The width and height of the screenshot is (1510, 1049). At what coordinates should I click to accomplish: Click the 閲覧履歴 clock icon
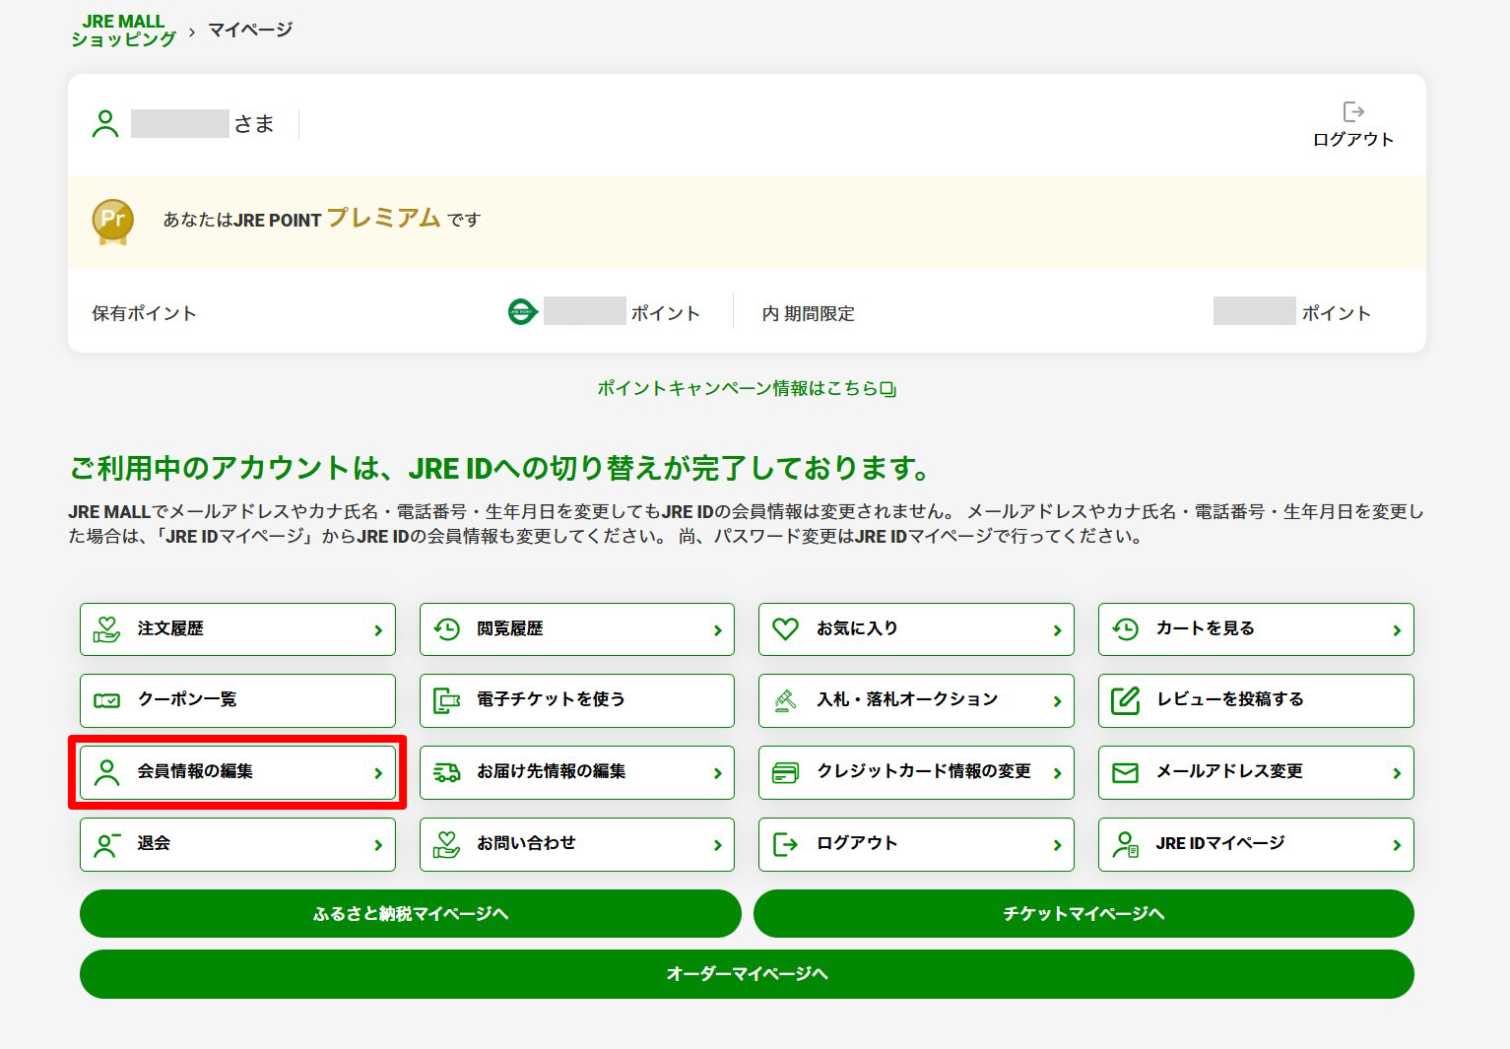pos(446,628)
